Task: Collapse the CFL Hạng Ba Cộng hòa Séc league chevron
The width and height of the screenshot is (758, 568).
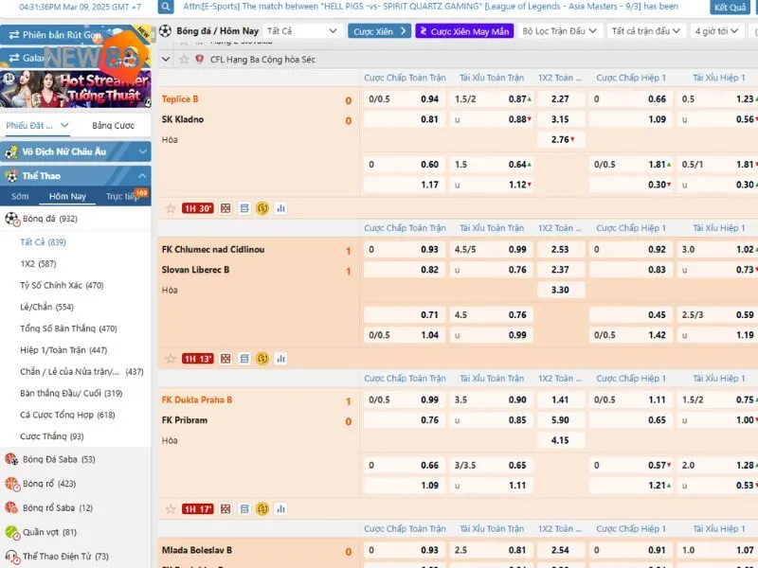Action: click(166, 60)
